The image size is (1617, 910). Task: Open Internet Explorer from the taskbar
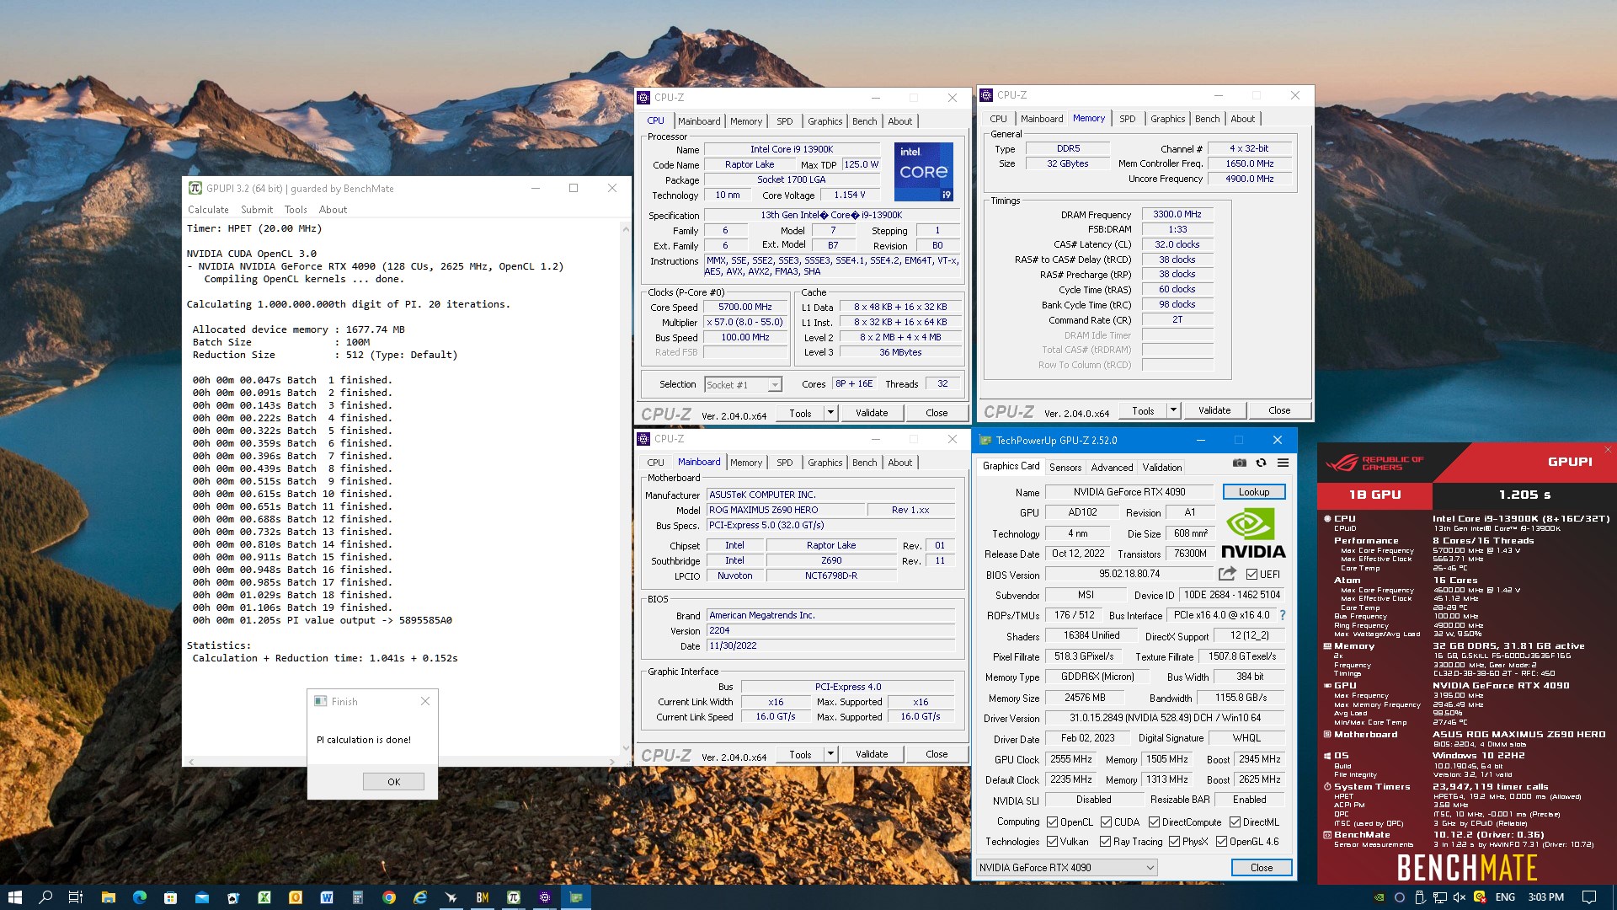420,897
